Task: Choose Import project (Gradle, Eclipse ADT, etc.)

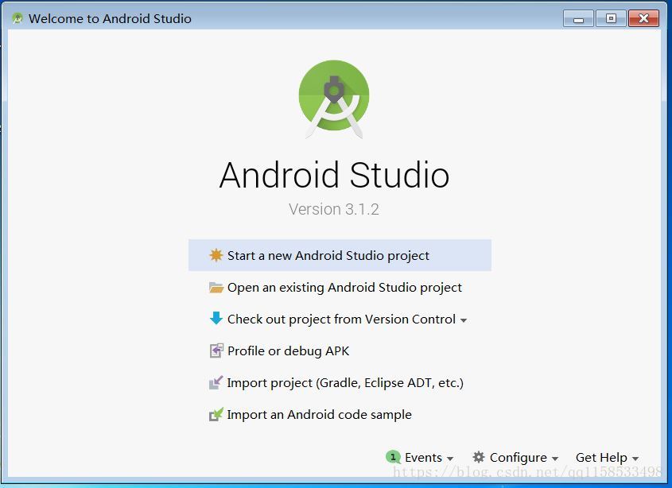Action: (340, 382)
